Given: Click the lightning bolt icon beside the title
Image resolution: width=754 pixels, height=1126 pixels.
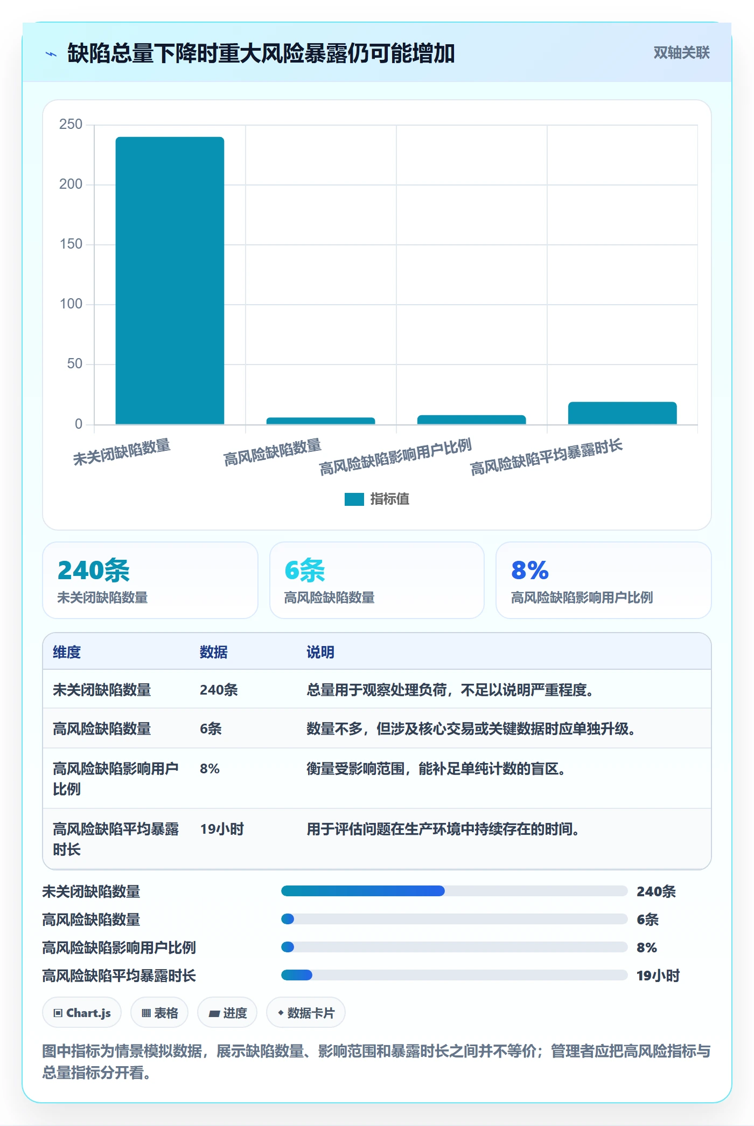Looking at the screenshot, I should tap(51, 54).
